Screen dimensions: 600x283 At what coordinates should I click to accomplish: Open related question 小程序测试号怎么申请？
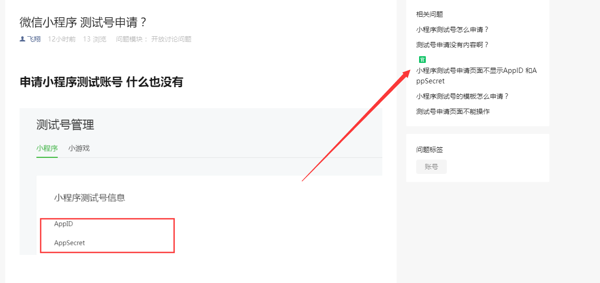click(x=453, y=30)
